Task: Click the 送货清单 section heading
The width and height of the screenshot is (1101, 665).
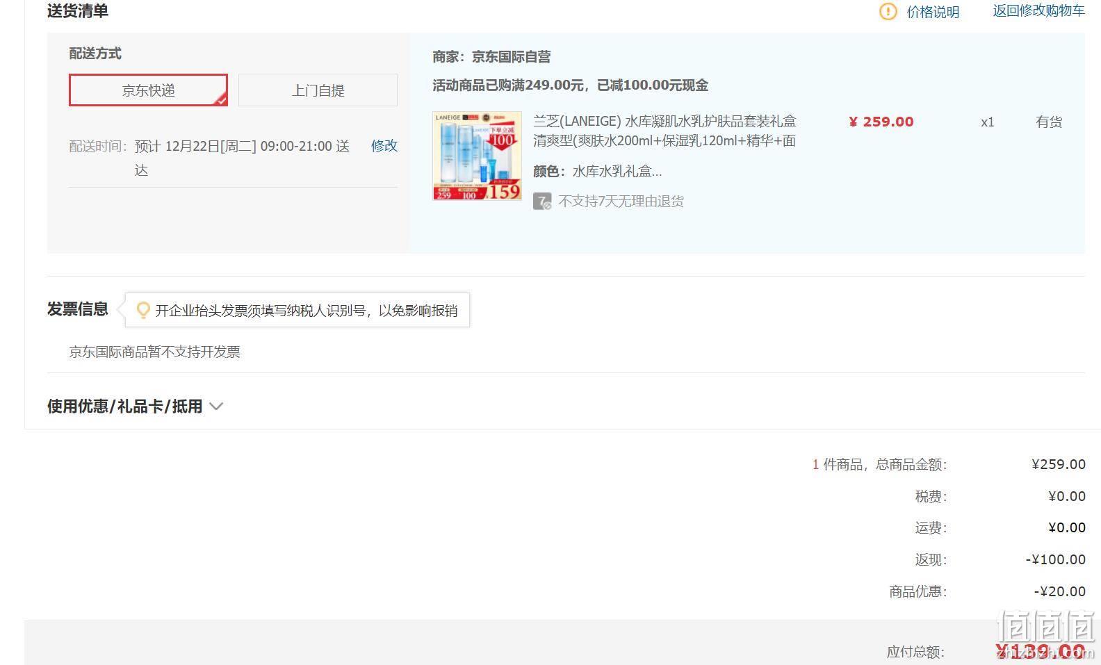Action: click(x=78, y=11)
